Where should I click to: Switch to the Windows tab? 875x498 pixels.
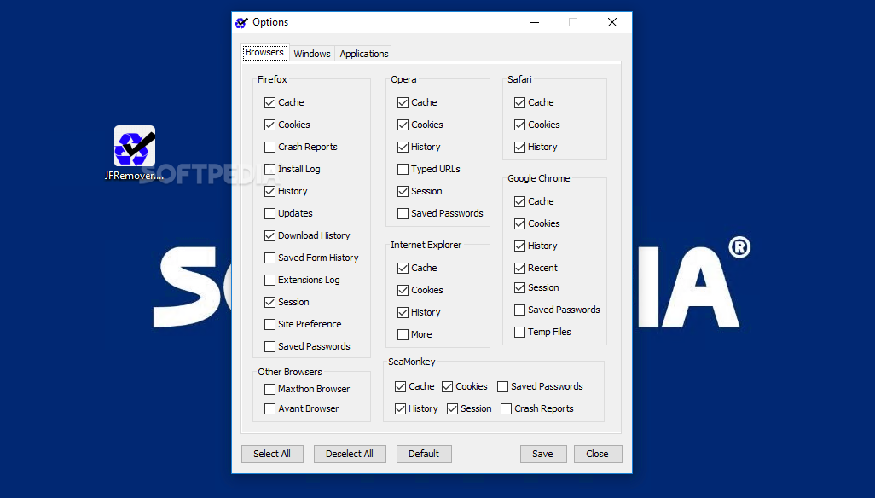[312, 54]
